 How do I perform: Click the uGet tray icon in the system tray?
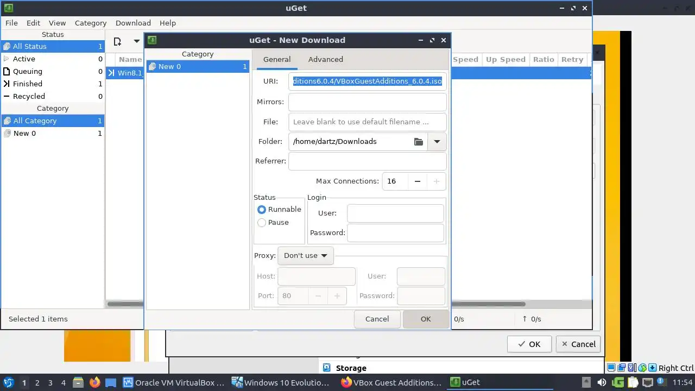click(x=618, y=383)
